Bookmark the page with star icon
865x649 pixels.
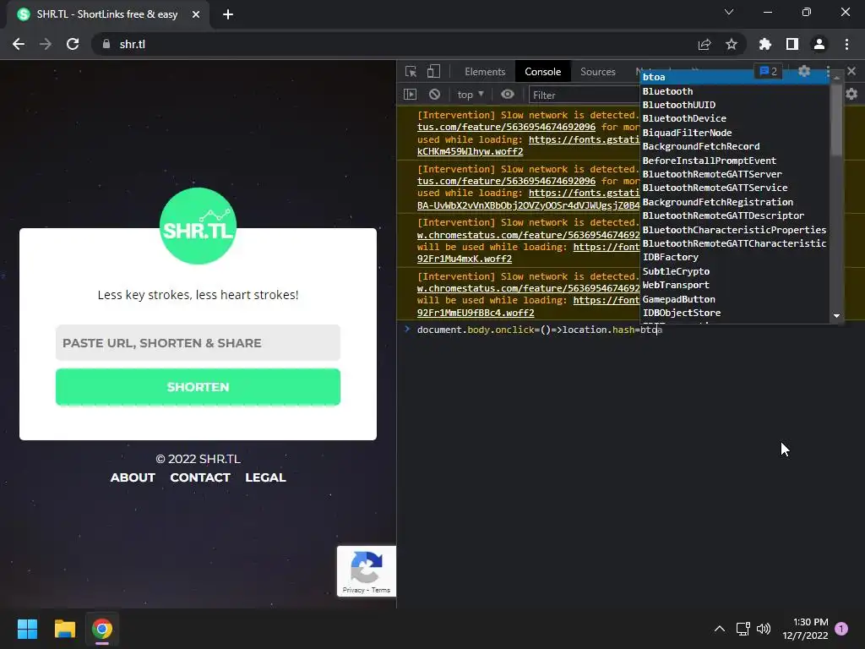pos(732,44)
